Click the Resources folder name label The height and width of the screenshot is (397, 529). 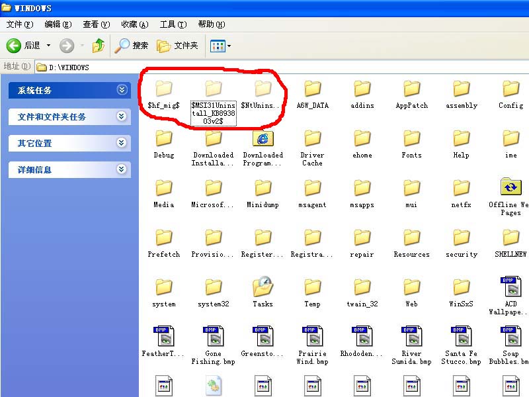411,255
